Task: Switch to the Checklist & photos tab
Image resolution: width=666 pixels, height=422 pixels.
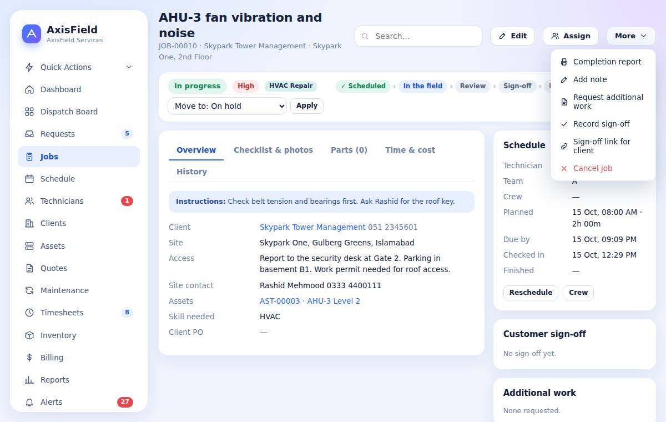Action: pyautogui.click(x=273, y=150)
